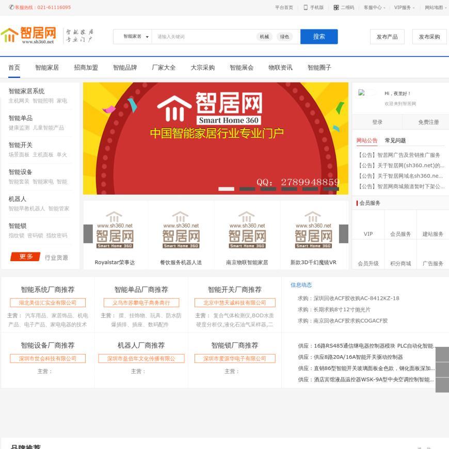Screen dimensions: 449x449
Task: Open the 厂家大全 navigation menu item
Action: 164,68
